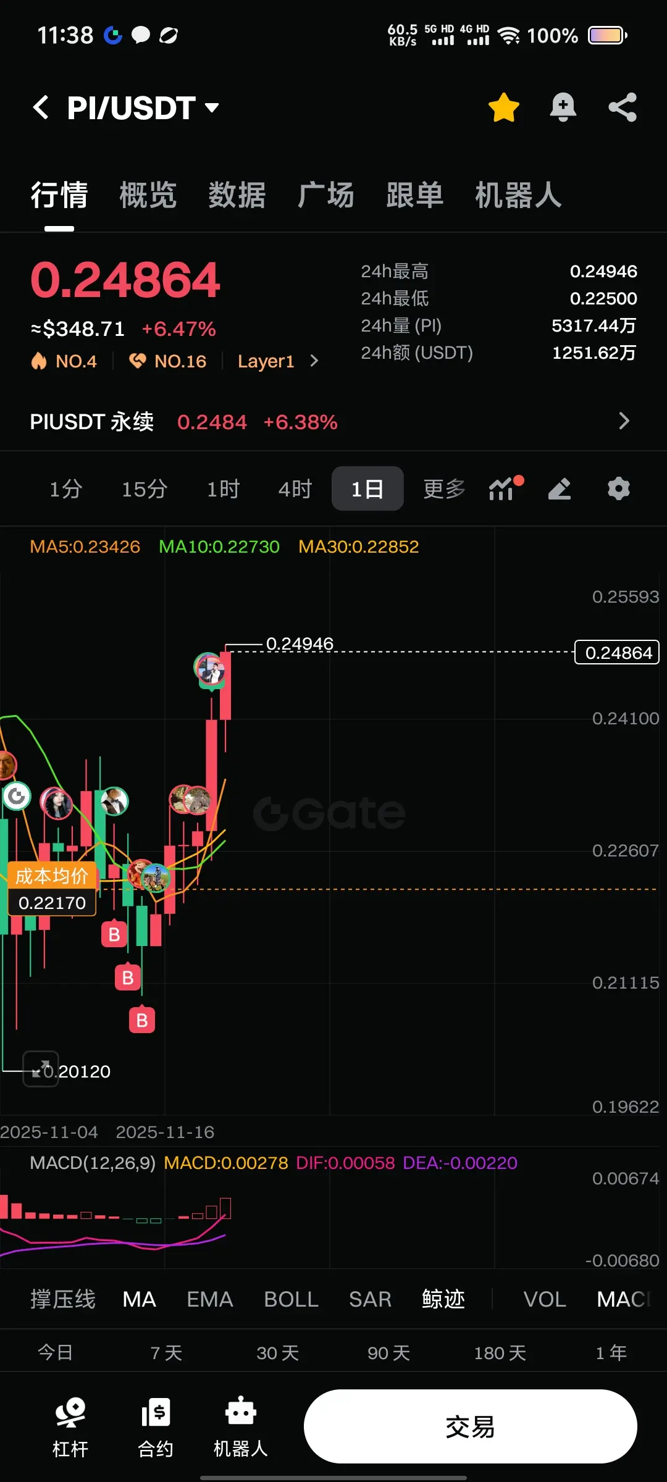This screenshot has height=1482, width=667.
Task: Tap the share icon
Action: (623, 107)
